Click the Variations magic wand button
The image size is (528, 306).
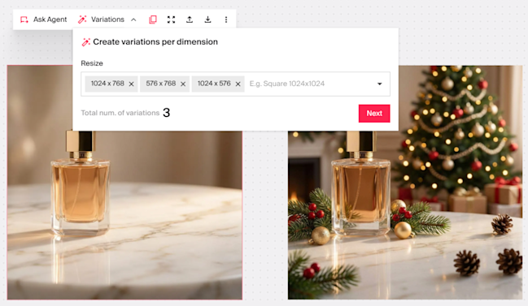point(101,19)
